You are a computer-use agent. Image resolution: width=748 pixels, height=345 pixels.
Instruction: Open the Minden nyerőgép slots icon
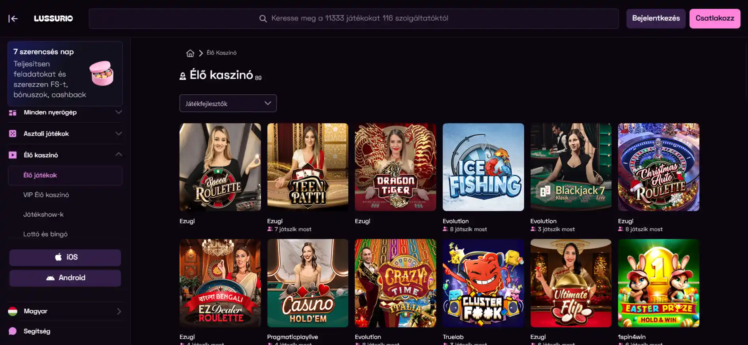point(13,112)
